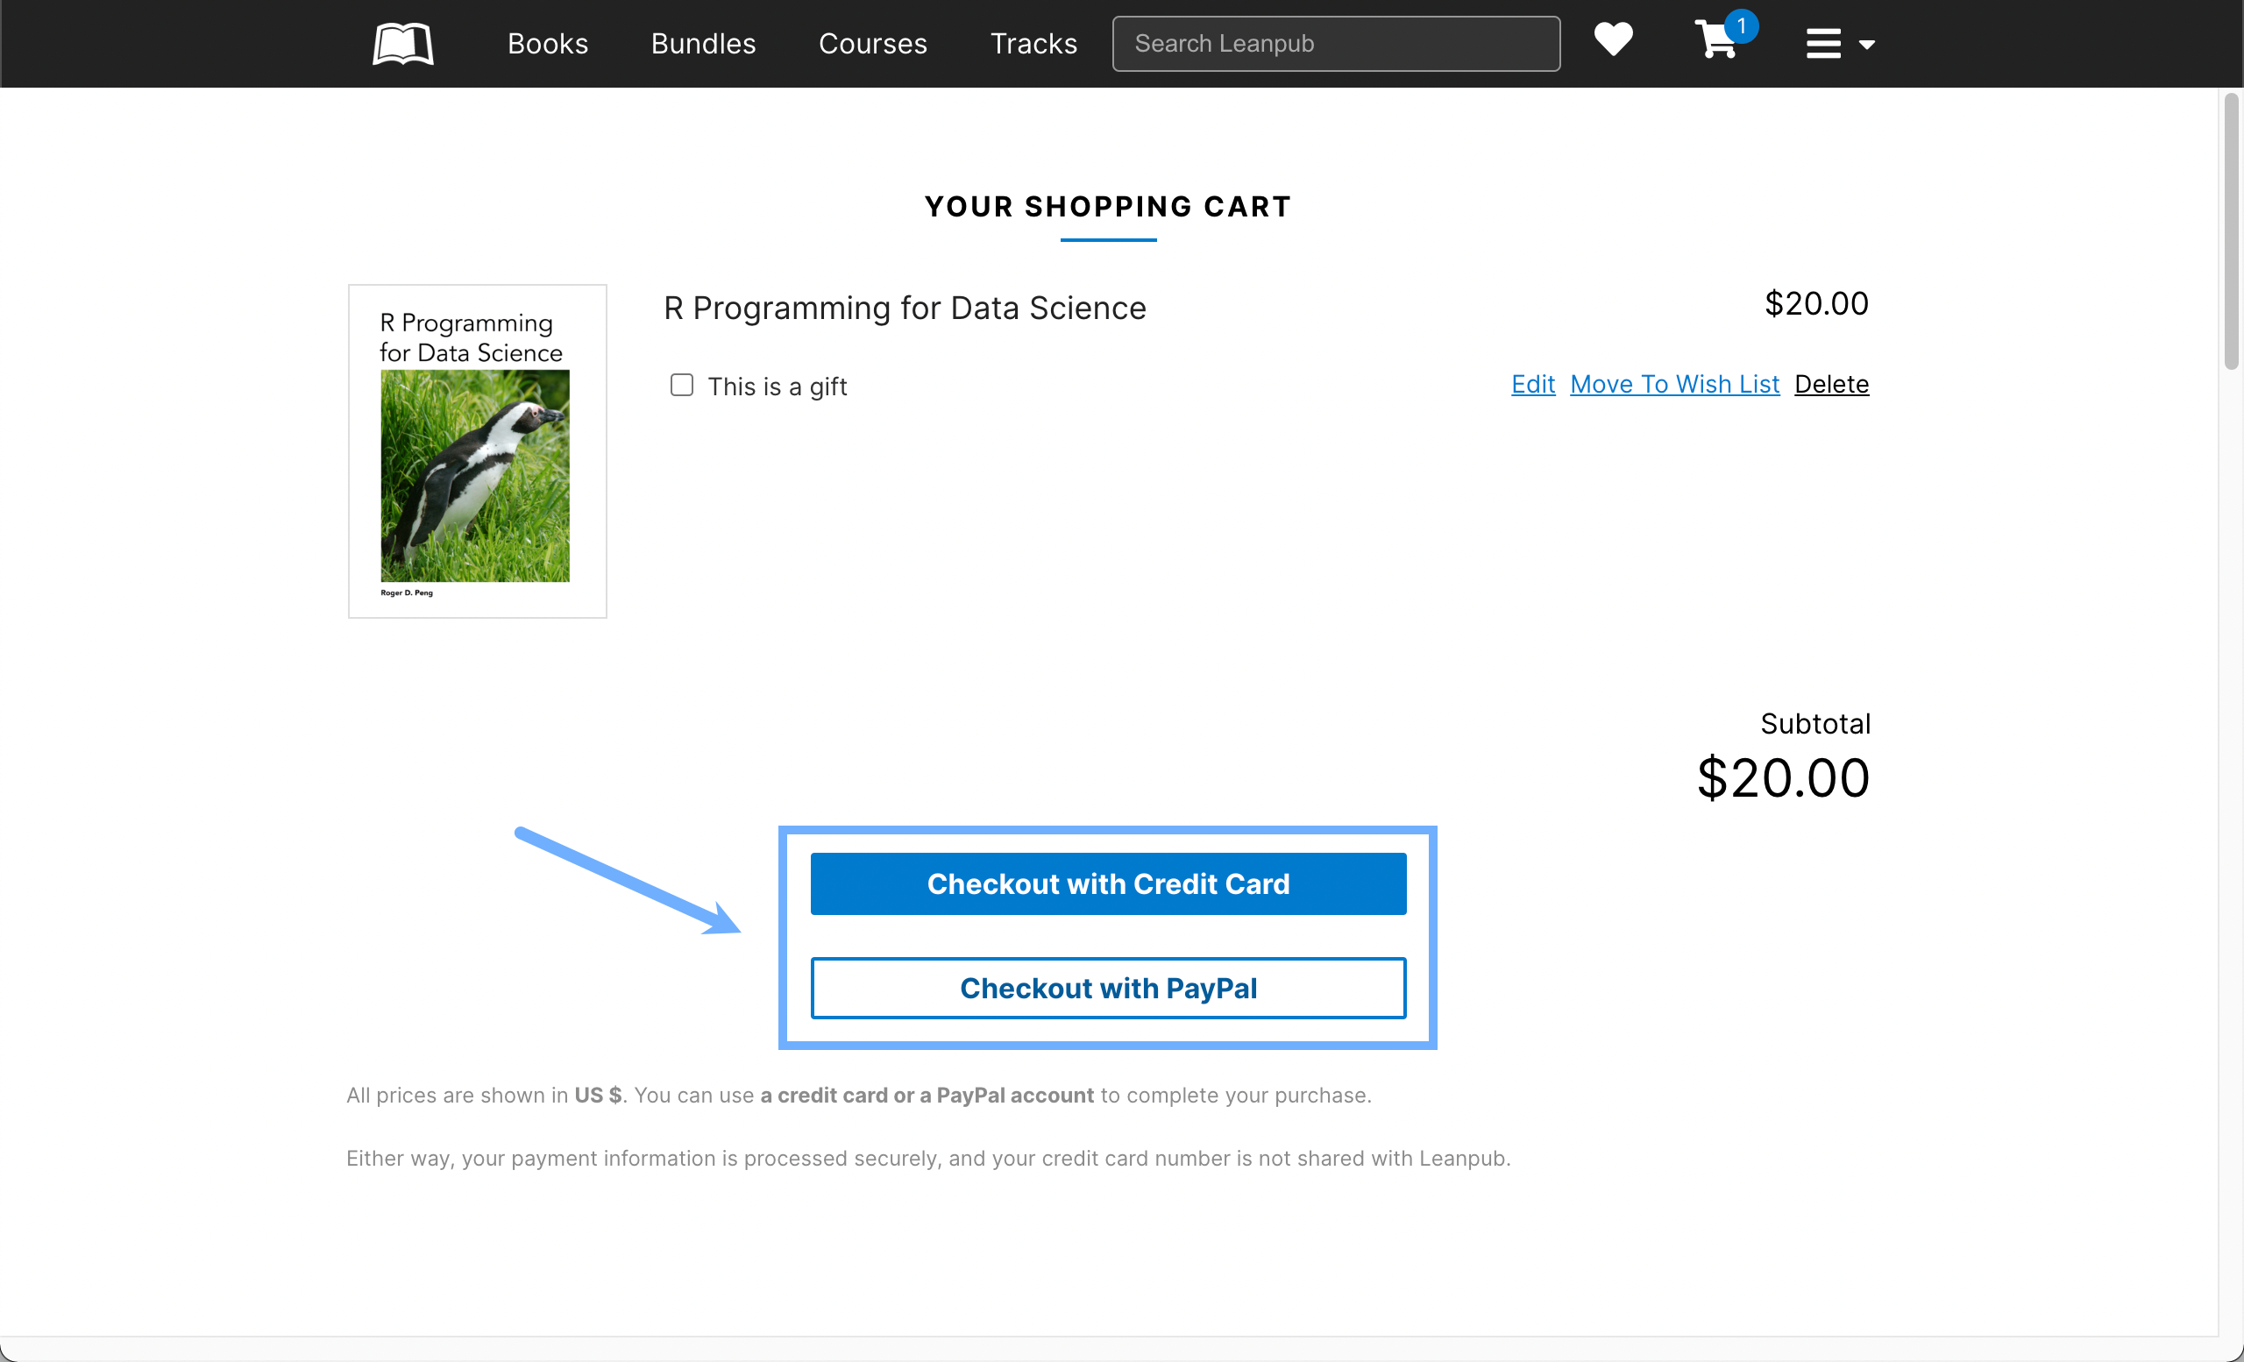Select the Tracks menu item
Image resolution: width=2244 pixels, height=1362 pixels.
1033,44
